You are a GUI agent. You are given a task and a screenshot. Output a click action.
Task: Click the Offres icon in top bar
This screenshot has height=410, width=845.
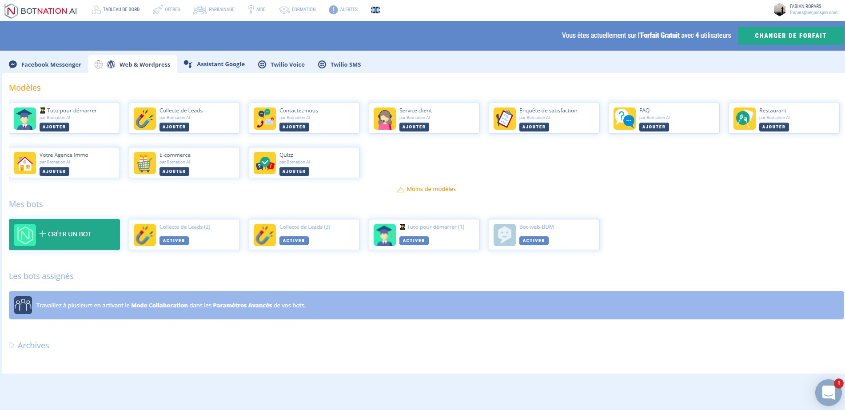157,9
